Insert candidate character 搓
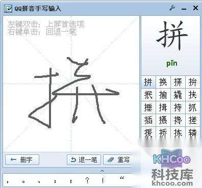 [192, 120]
